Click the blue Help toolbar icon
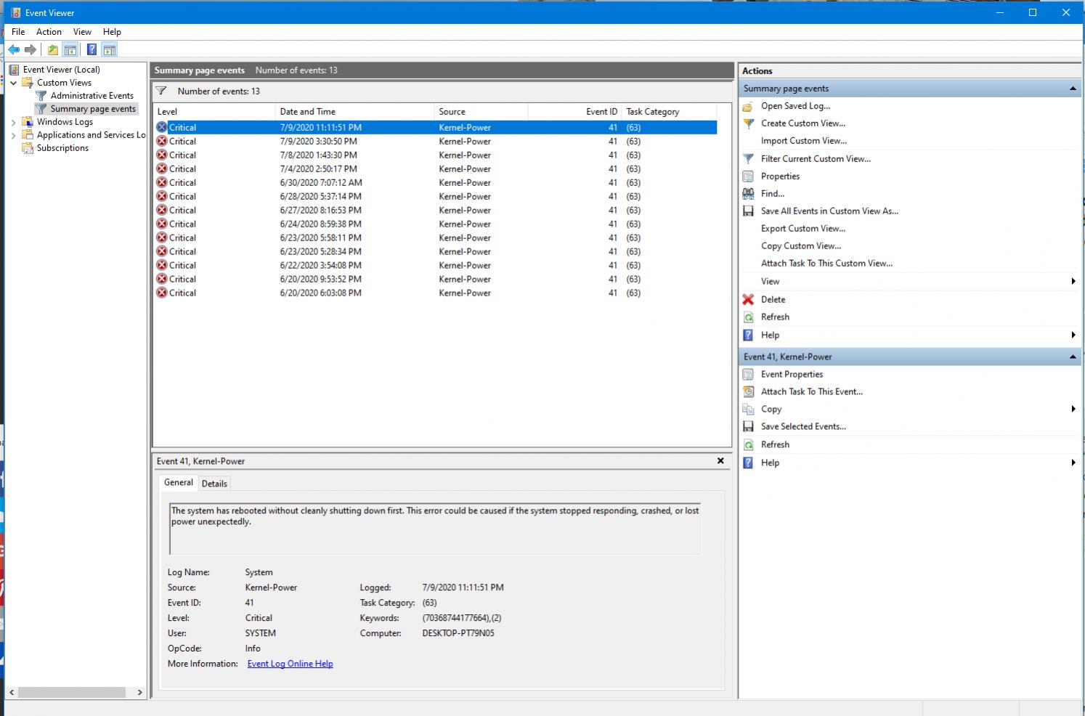The width and height of the screenshot is (1085, 716). [x=92, y=50]
